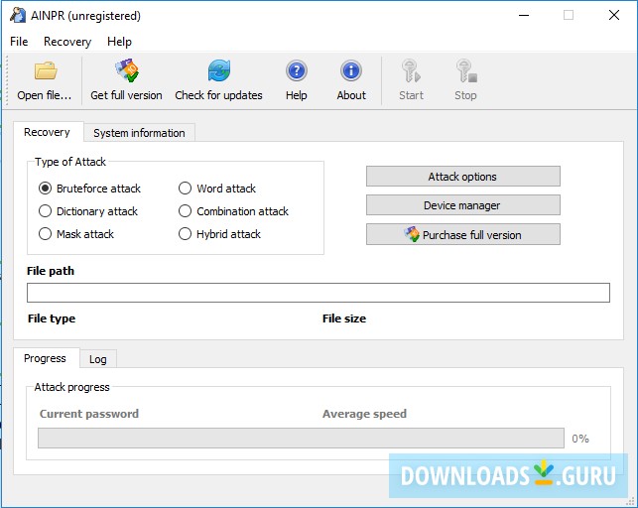This screenshot has height=508, width=638.
Task: Click into the File path field
Action: click(319, 293)
